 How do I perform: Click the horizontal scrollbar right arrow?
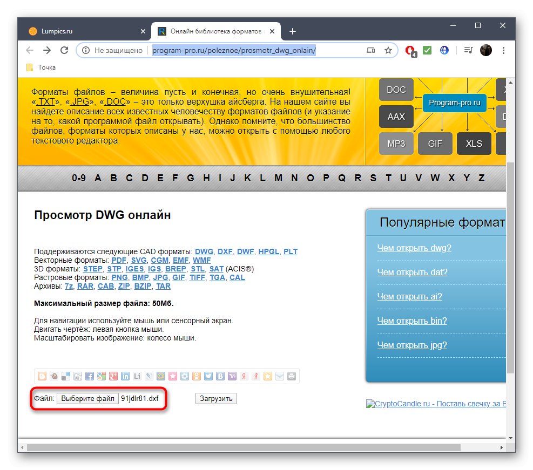(502, 447)
